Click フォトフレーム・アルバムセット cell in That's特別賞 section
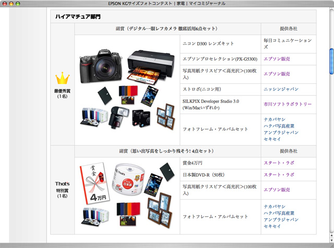This screenshot has height=248, width=334. point(220,217)
